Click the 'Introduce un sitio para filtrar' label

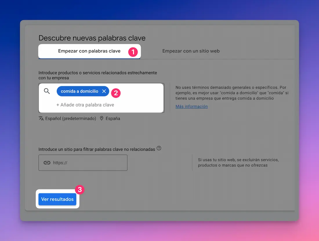click(x=97, y=149)
